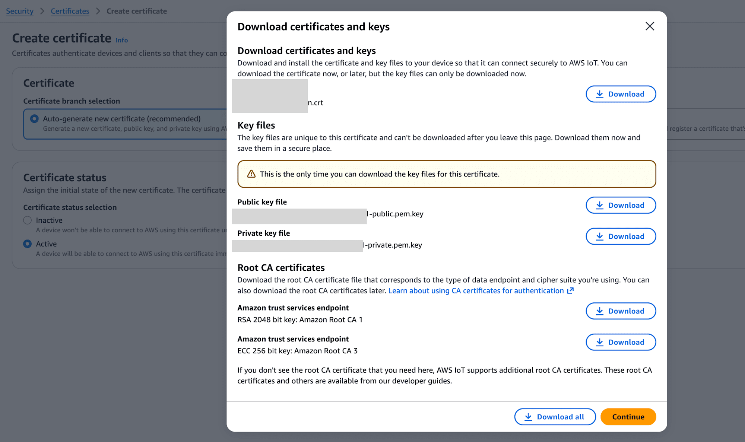Click the Root CA certificates heading
The image size is (745, 442).
click(x=281, y=268)
